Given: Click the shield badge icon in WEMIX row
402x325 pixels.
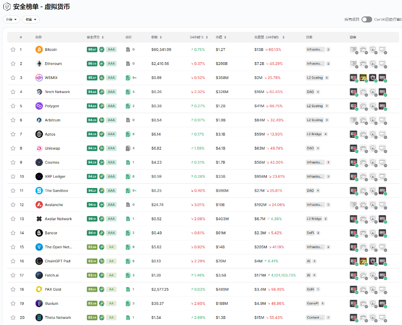Looking at the screenshot, I should 373,78.
